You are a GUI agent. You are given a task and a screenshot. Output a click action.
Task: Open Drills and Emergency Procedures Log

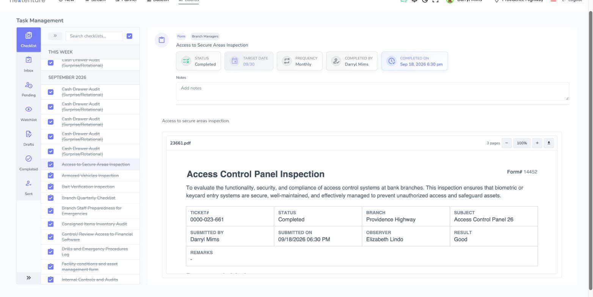(x=95, y=252)
